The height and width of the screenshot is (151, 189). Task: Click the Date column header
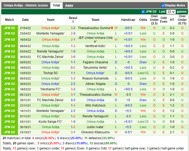tap(25, 20)
